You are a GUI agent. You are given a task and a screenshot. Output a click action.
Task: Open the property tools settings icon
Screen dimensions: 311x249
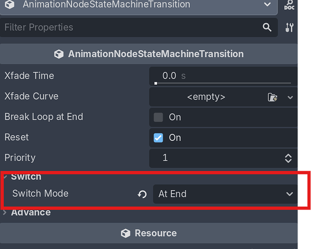click(x=290, y=27)
